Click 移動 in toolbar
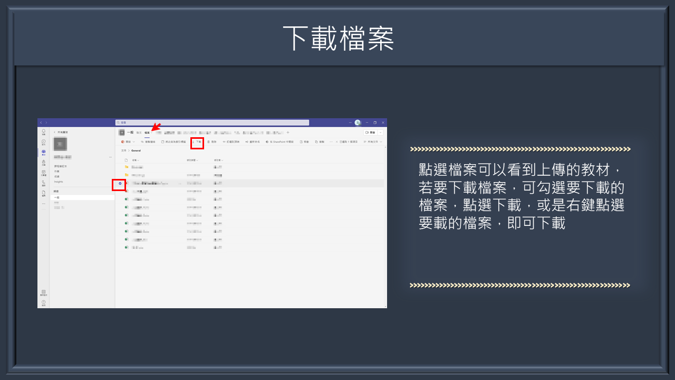675x380 pixels. tap(304, 141)
